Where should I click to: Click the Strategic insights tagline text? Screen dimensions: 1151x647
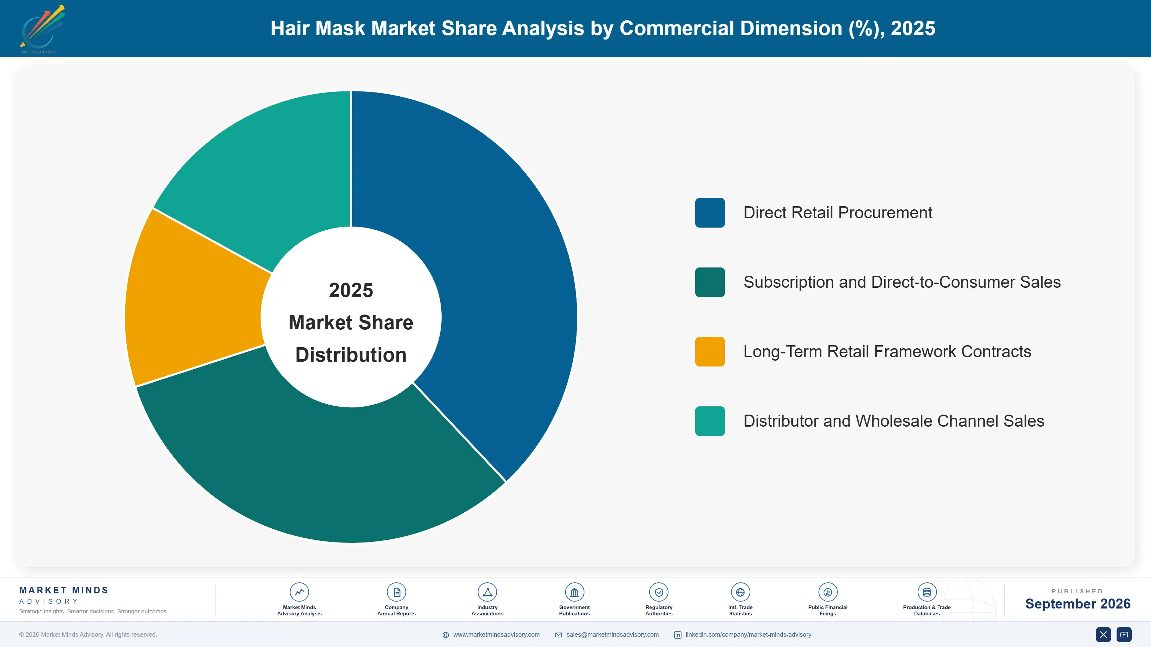click(93, 611)
